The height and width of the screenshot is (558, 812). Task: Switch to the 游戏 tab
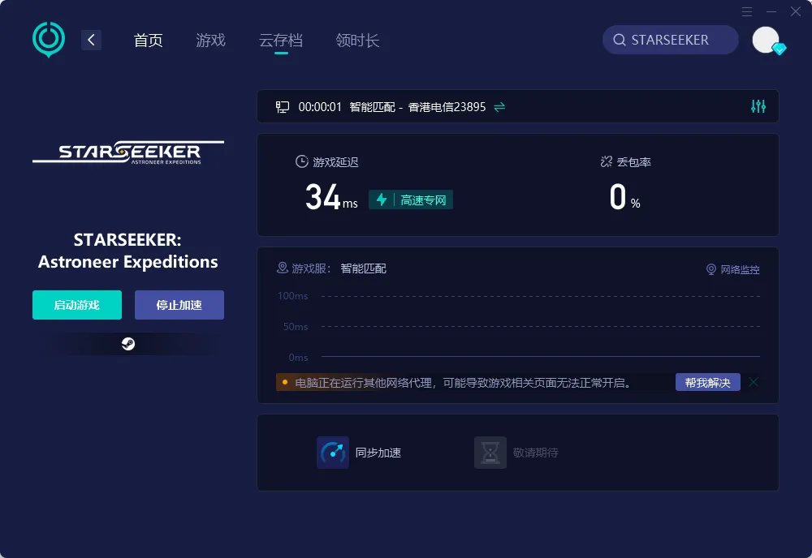(211, 41)
